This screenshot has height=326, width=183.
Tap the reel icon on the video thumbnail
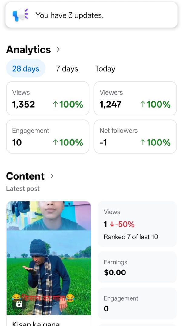[x=19, y=304]
